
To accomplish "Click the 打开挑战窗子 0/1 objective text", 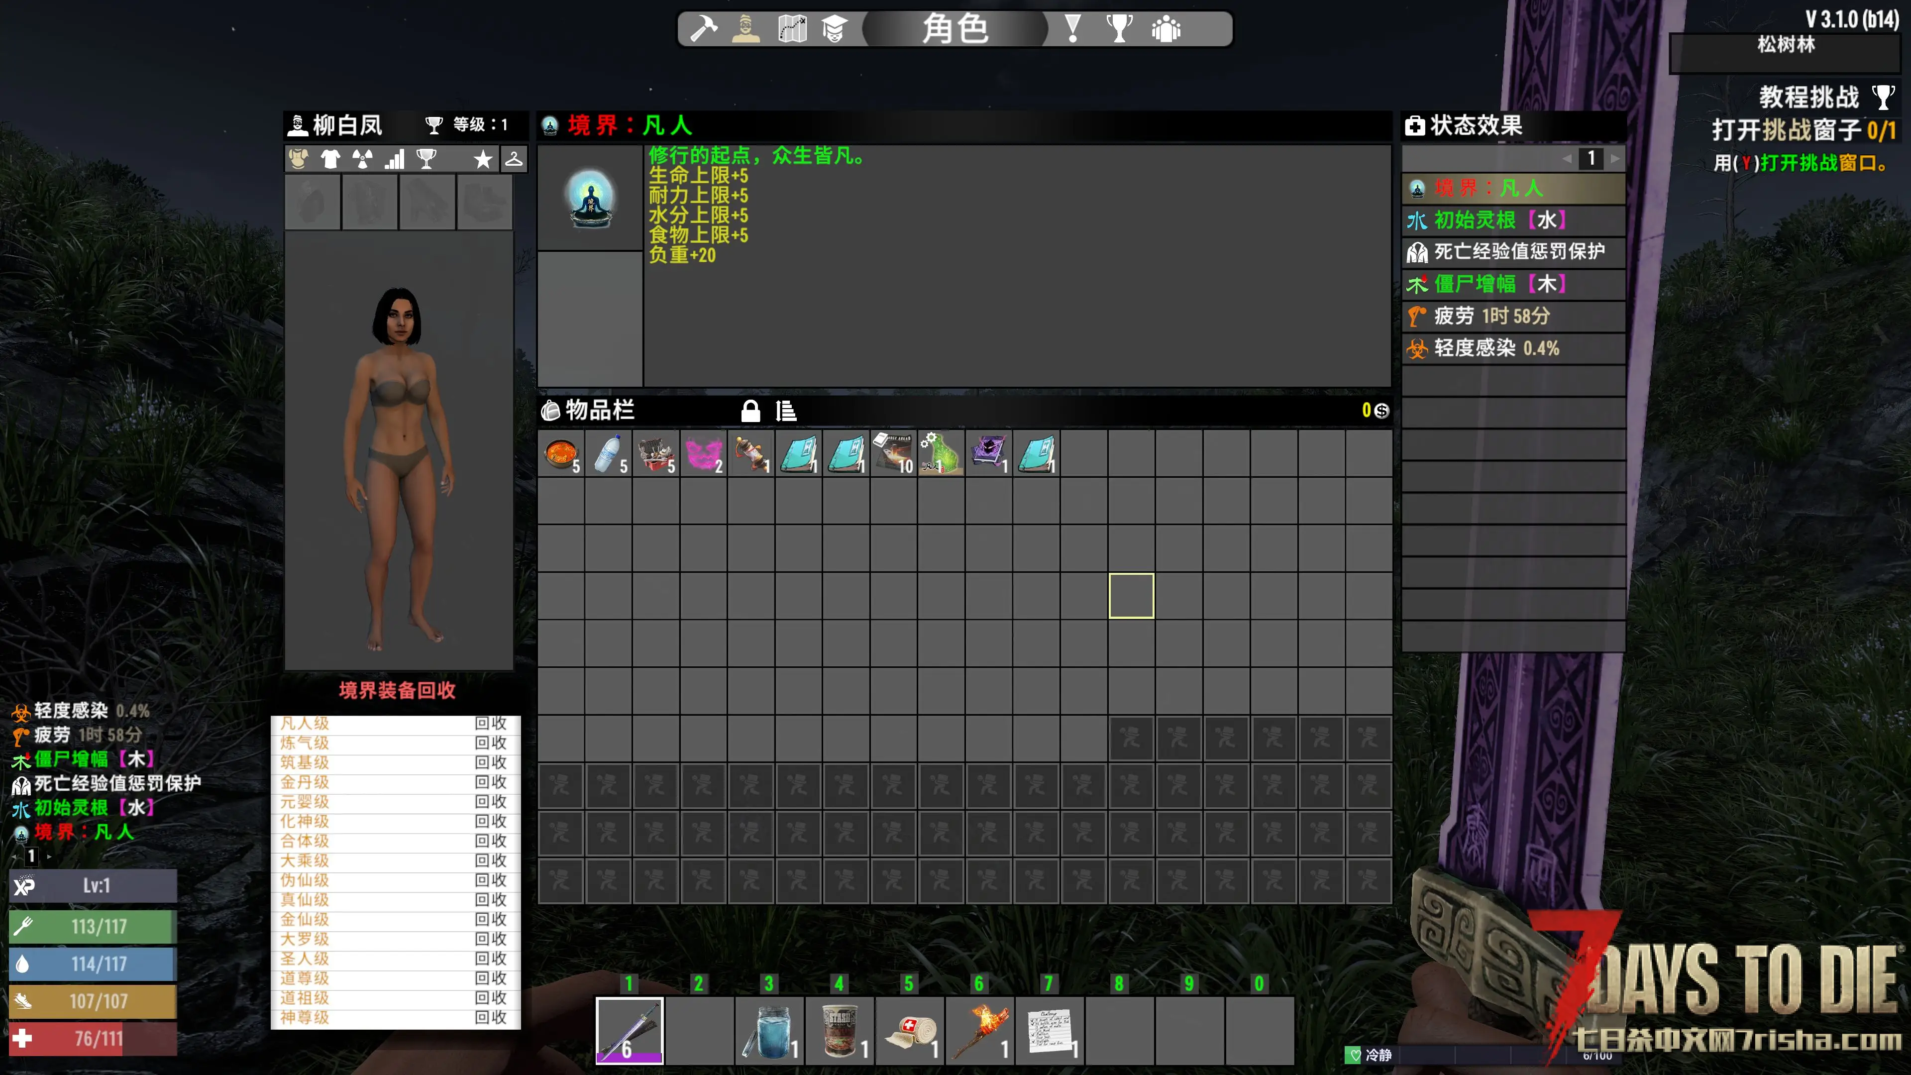I will 1804,130.
